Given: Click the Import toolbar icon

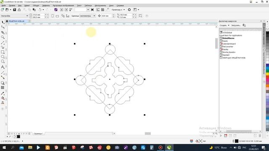Looking at the screenshot, I should 62,10.
